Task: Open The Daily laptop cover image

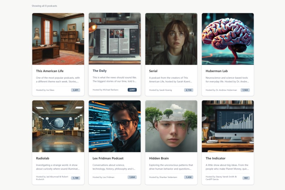Action: pos(115,38)
